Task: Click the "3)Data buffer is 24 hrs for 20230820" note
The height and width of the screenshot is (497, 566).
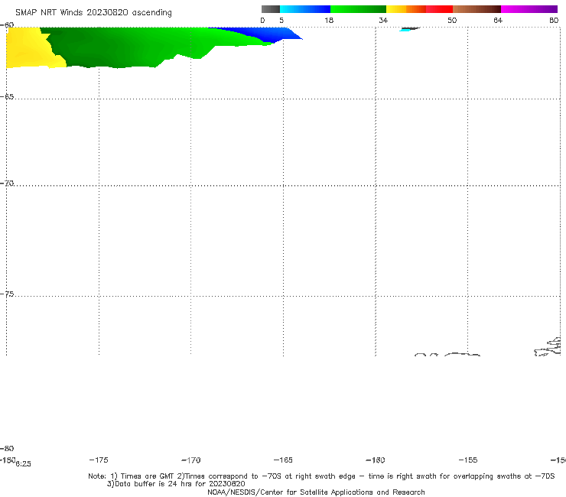Action: tap(176, 484)
